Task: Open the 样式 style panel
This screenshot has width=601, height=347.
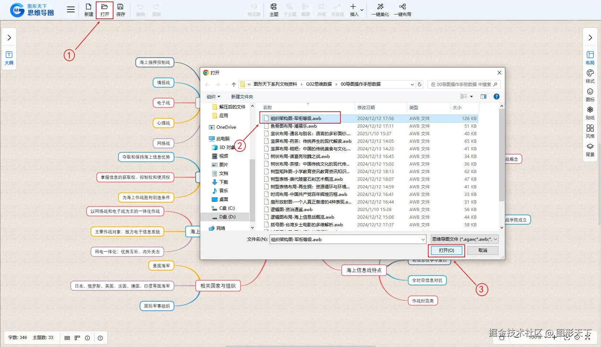Action: tap(590, 76)
